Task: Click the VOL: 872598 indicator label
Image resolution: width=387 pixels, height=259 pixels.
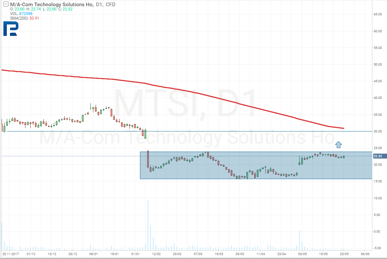Action: coord(21,14)
